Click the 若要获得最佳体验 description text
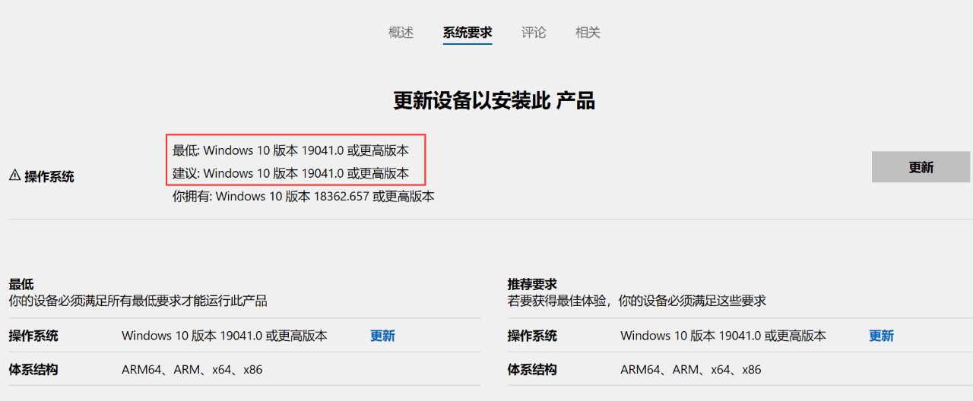This screenshot has height=401, width=973. coord(637,301)
